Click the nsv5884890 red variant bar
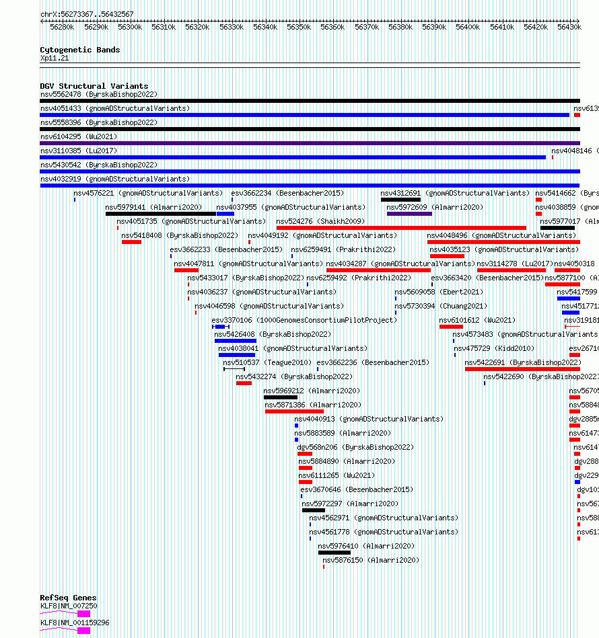The width and height of the screenshot is (599, 638). 306,468
